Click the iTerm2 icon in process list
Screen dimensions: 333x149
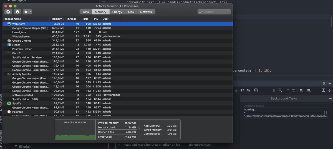pos(9,53)
